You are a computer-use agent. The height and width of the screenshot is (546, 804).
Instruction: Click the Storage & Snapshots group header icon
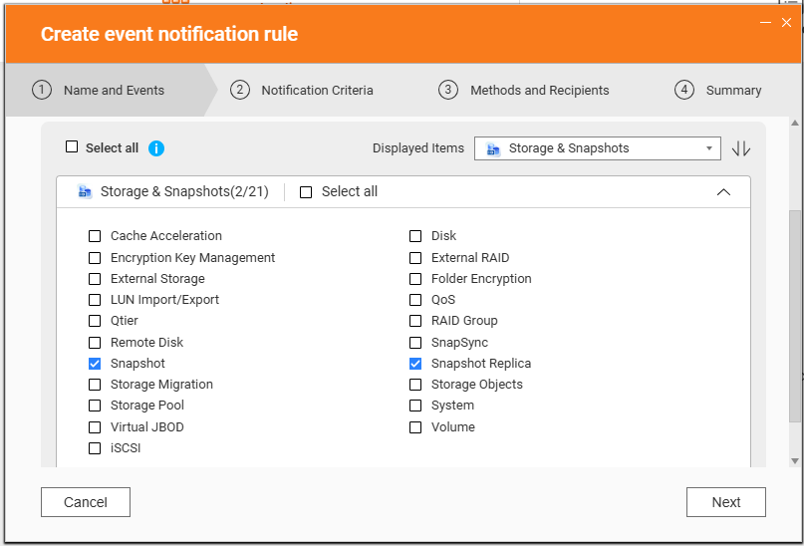(85, 191)
